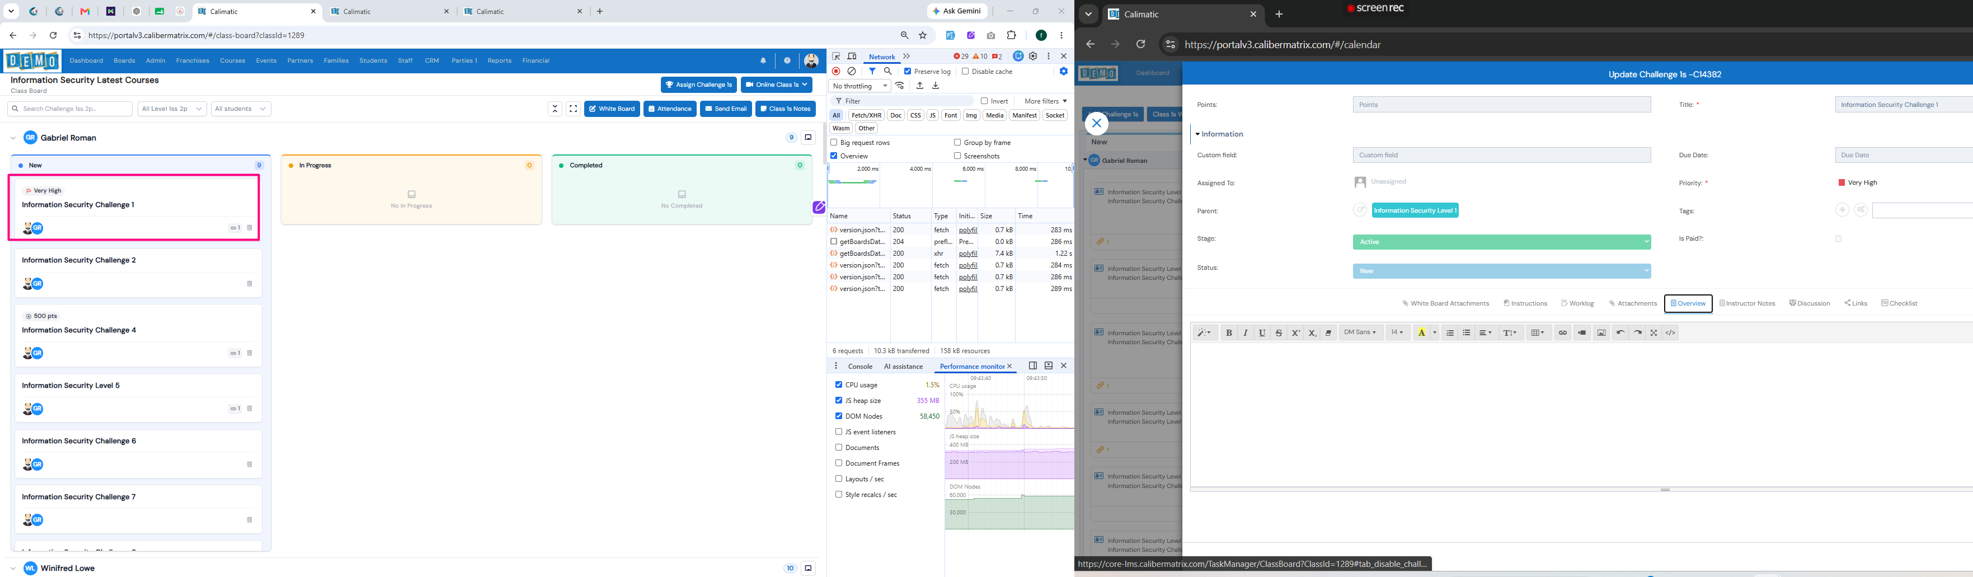Open the All students dropdown
The height and width of the screenshot is (577, 1973).
pos(241,109)
